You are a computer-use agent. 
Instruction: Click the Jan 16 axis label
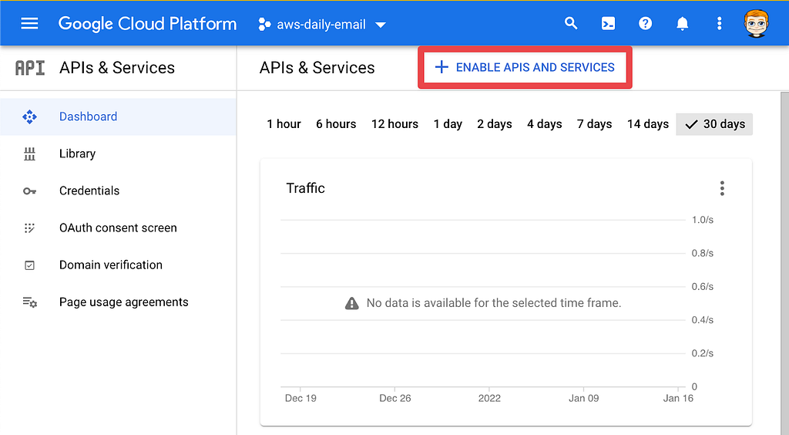click(x=678, y=398)
